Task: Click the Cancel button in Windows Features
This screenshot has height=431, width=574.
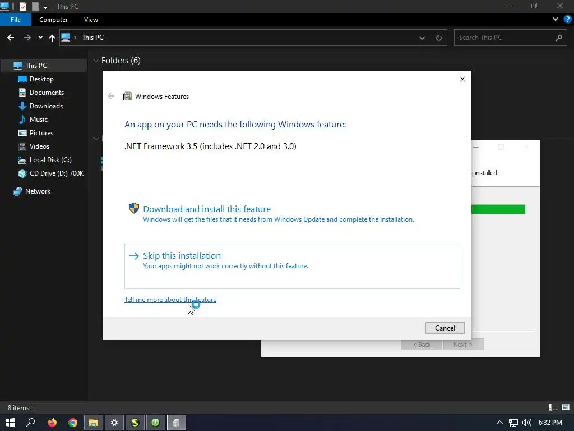Action: tap(445, 328)
